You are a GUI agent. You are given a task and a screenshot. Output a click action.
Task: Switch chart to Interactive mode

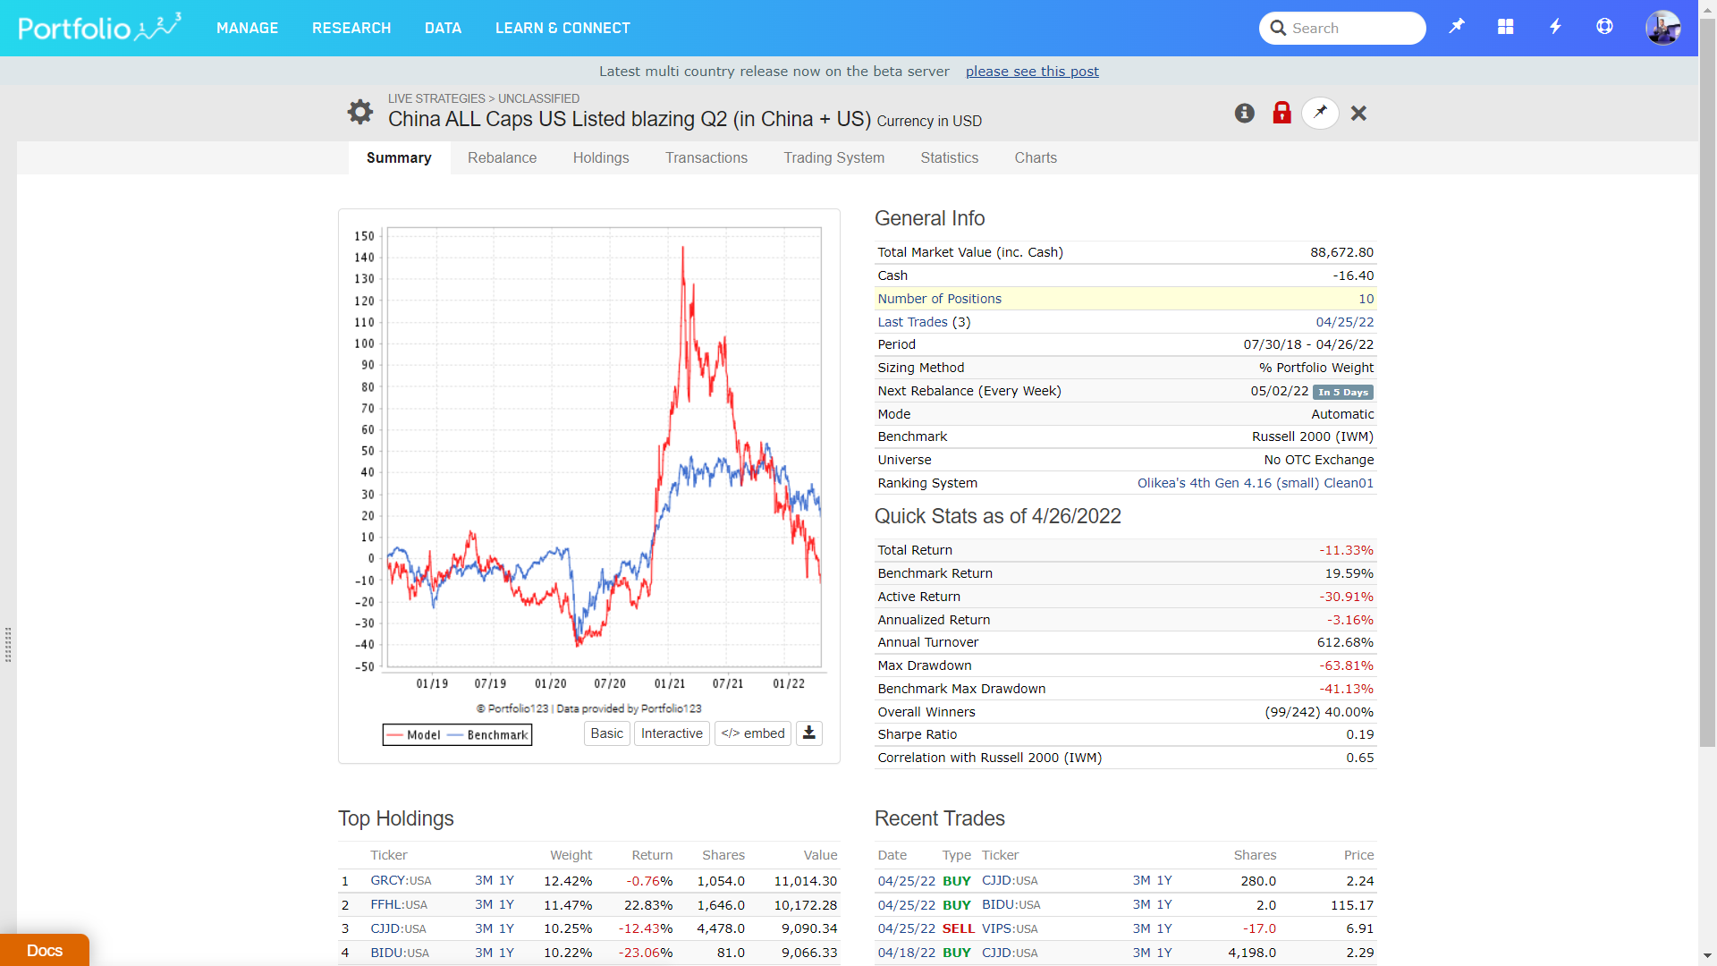[672, 733]
